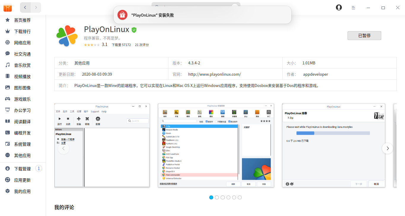Open the 首页推荐 home recommendations page

coord(23,20)
